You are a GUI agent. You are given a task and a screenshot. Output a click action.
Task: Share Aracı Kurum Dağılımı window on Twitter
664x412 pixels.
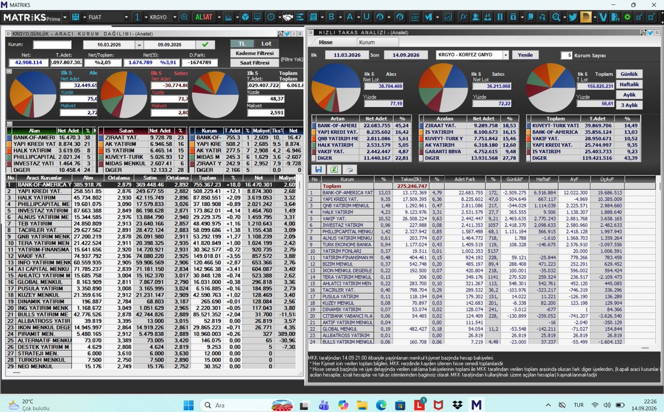point(288,33)
